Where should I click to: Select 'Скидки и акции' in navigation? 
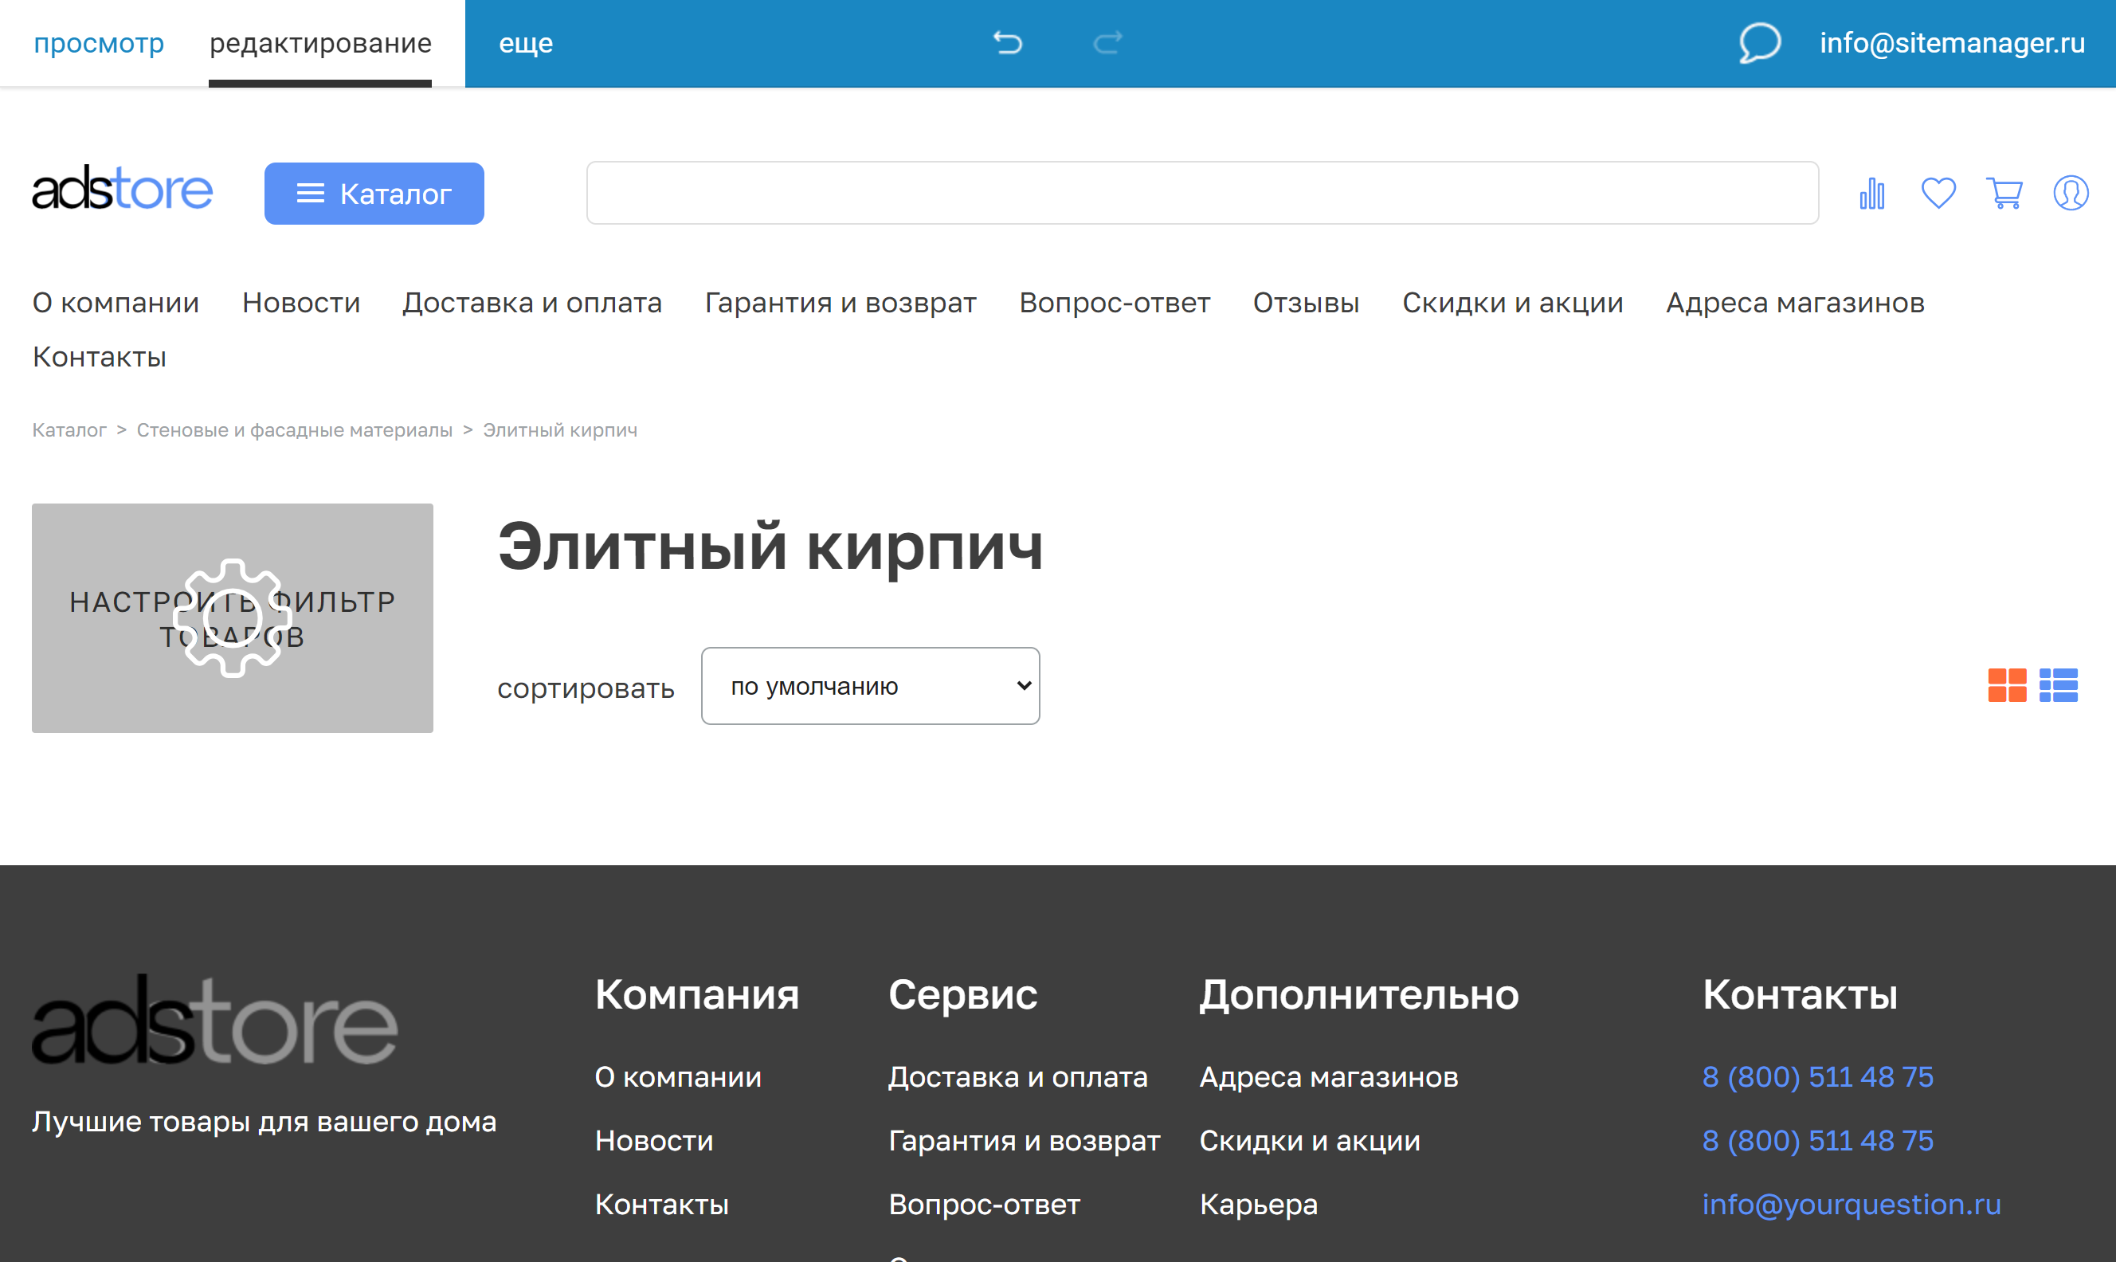coord(1512,303)
